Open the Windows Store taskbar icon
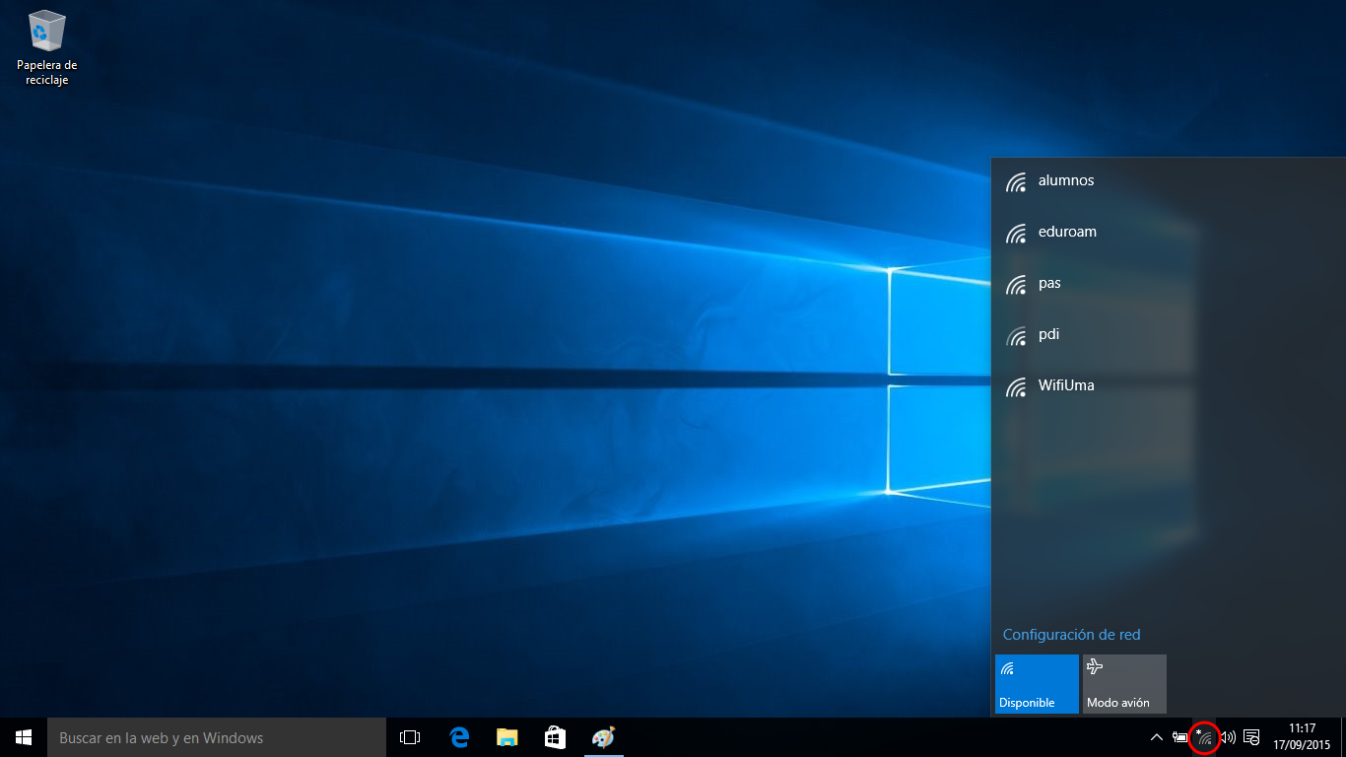This screenshot has width=1346, height=757. click(555, 737)
